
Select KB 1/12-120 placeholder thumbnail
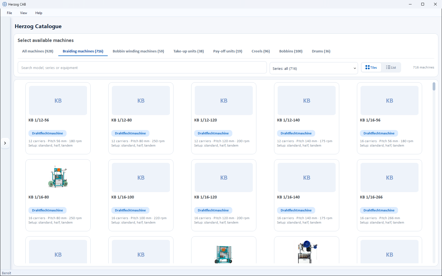click(224, 100)
